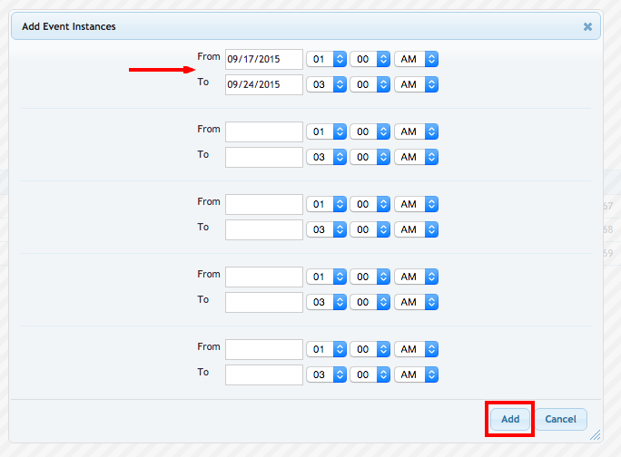Click the From date field showing 09/17/2015
Viewport: 621px width, 457px height.
point(264,59)
